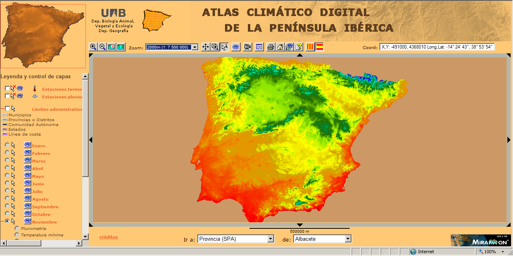Click the query pointer icon beside Octubre
Image resolution: width=513 pixels, height=256 pixels.
[13, 214]
